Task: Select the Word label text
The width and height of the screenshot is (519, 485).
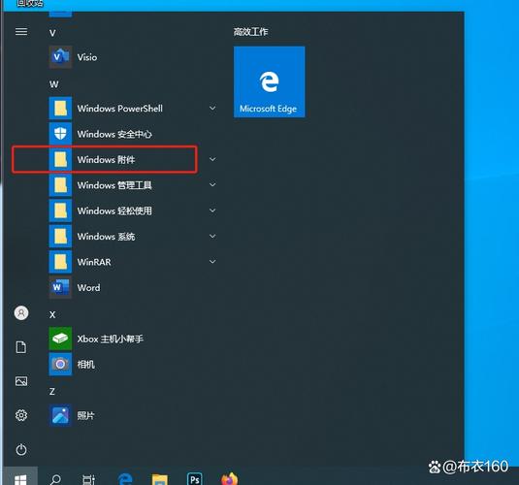Action: tap(88, 288)
